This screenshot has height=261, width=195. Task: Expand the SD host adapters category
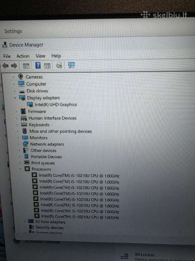(x=24, y=222)
